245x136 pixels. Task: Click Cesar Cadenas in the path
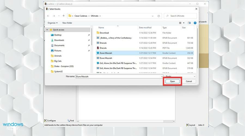tap(81, 16)
